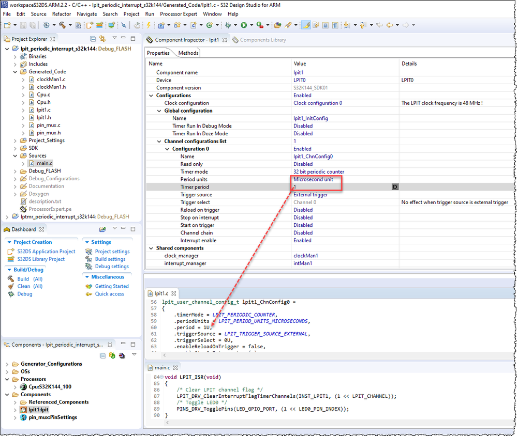The image size is (517, 436).
Task: Collapse all in Project Explorer panel
Action: pyautogui.click(x=93, y=39)
